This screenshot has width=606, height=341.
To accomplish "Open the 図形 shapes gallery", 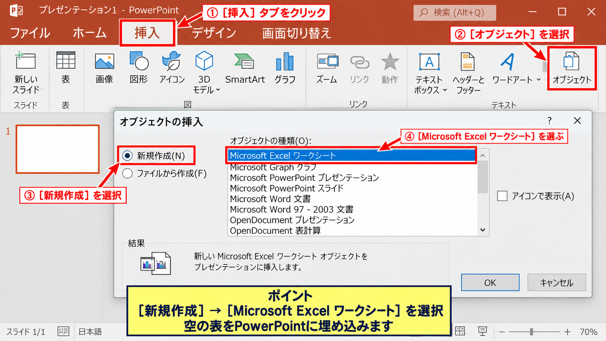I will point(139,68).
